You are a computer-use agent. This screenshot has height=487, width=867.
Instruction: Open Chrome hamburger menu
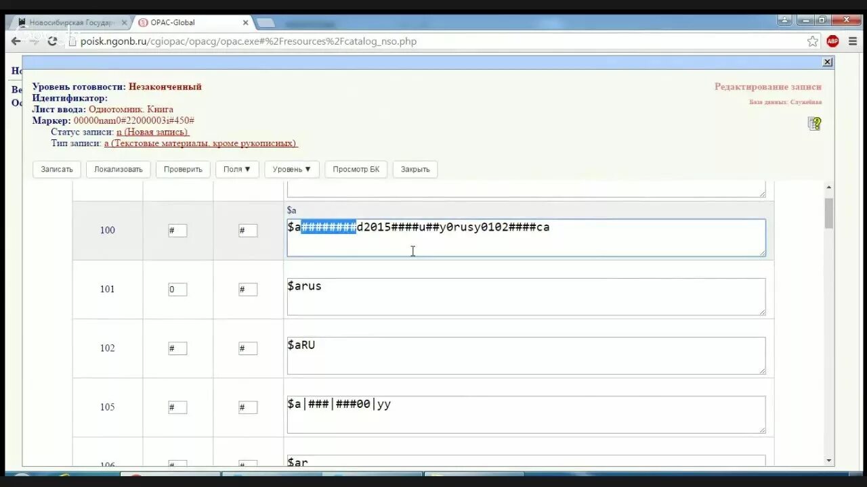click(852, 41)
